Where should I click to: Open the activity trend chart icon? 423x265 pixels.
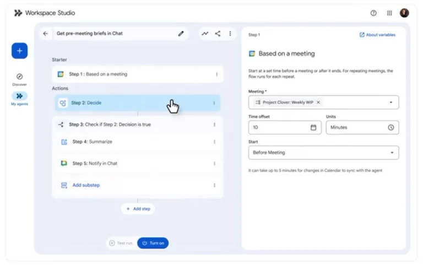click(205, 34)
